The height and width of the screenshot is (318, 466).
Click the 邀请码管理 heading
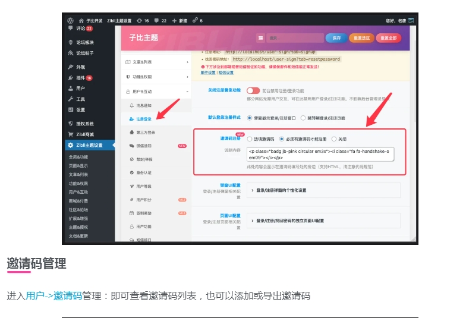click(x=37, y=263)
